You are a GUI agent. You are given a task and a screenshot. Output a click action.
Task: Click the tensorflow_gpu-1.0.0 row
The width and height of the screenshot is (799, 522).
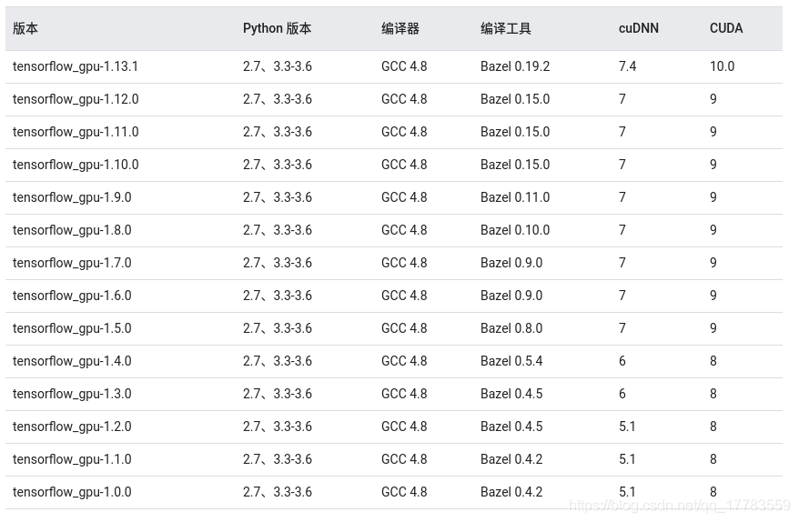72,492
